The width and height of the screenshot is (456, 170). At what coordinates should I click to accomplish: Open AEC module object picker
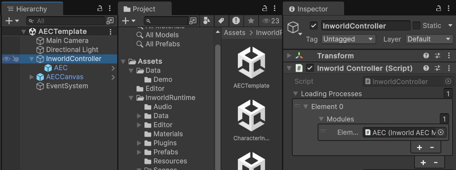click(x=441, y=133)
